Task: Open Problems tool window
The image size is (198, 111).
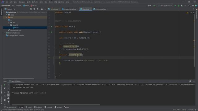Action: pos(38,107)
